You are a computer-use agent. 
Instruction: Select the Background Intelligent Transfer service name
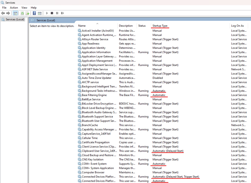click(99, 86)
